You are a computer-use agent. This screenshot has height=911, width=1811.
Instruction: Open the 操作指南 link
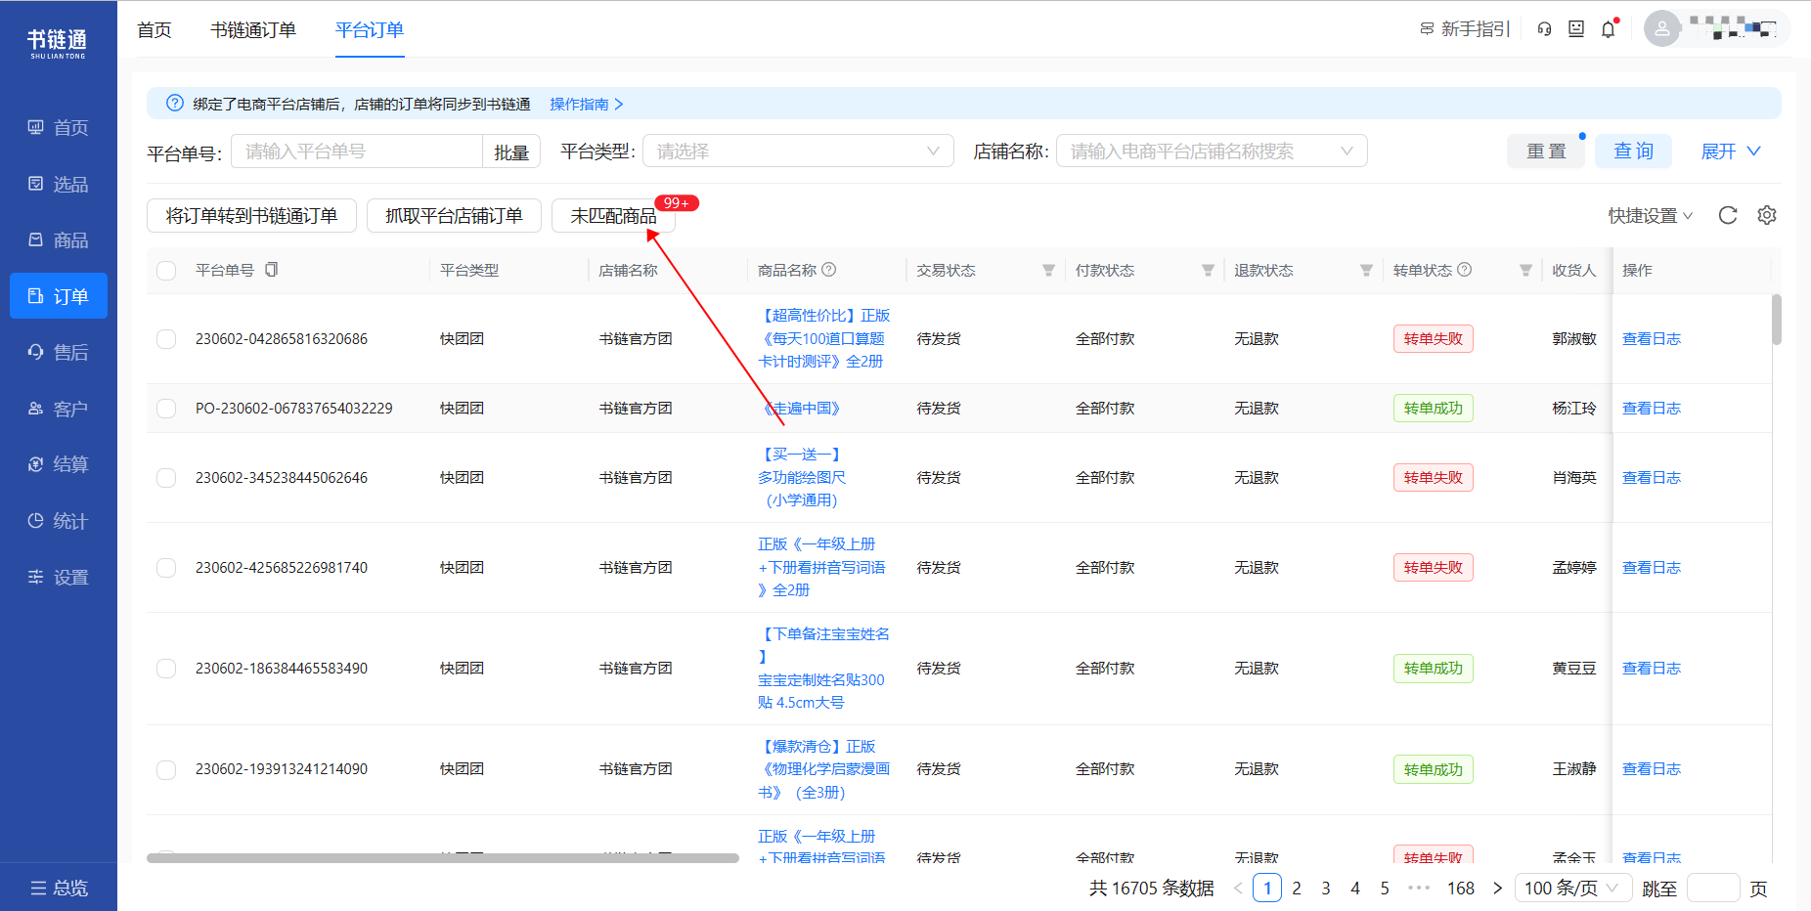587,104
